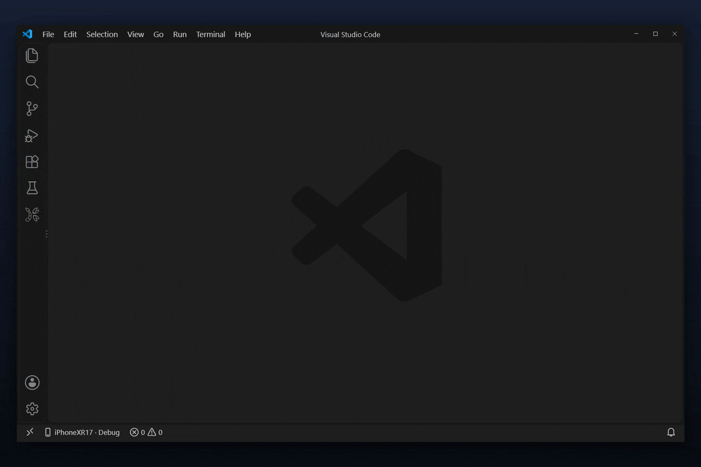The width and height of the screenshot is (701, 467).
Task: Open the Run and Debug view
Action: click(32, 135)
